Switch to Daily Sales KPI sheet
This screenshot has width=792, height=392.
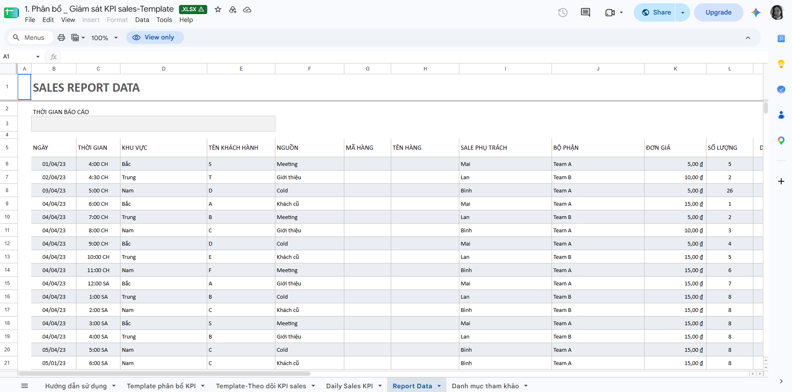pos(349,386)
